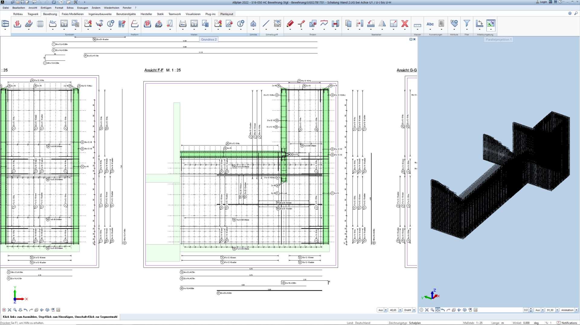Toggle the highlighted navigation mode in 3D viewport

pyautogui.click(x=438, y=310)
